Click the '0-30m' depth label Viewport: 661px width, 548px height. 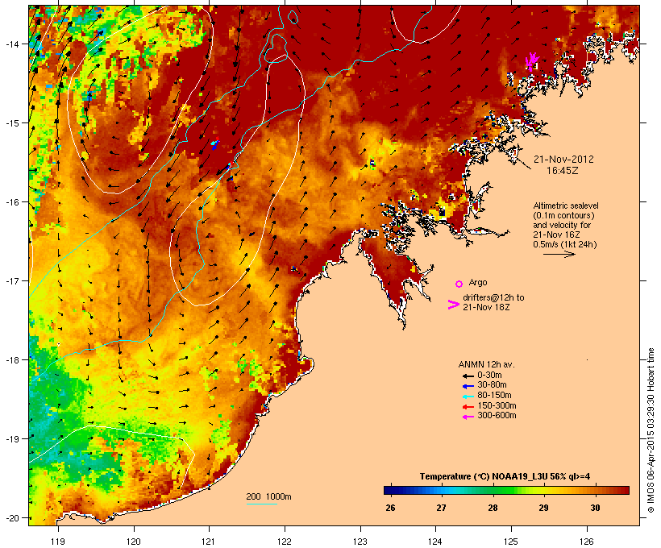coord(489,376)
